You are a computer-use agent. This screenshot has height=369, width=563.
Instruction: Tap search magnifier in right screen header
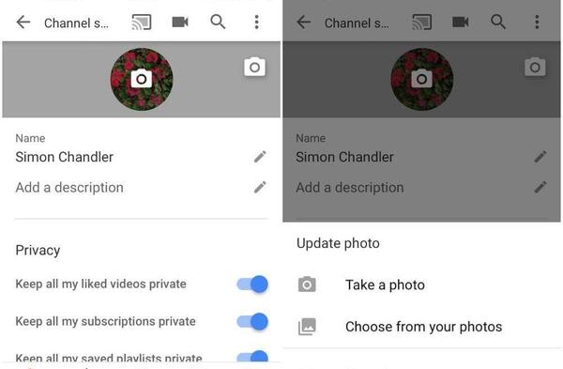tap(498, 23)
